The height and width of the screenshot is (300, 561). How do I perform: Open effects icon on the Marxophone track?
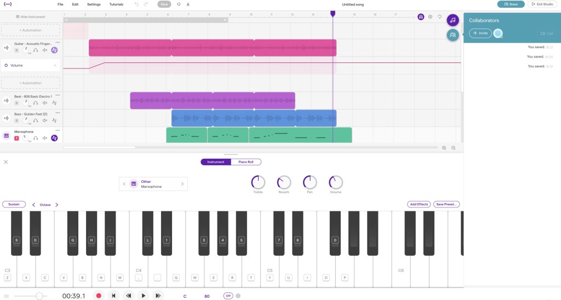pyautogui.click(x=54, y=138)
